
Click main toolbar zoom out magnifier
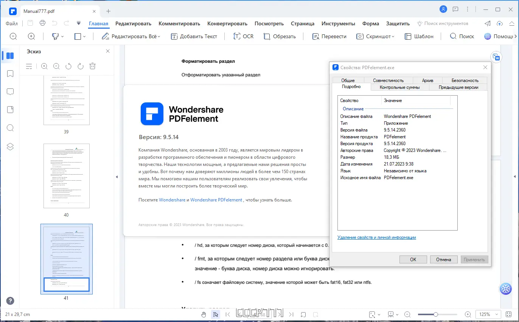tap(13, 36)
